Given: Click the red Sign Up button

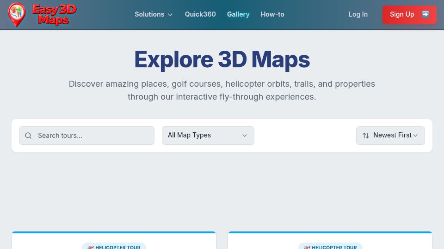Looking at the screenshot, I should click(x=409, y=15).
